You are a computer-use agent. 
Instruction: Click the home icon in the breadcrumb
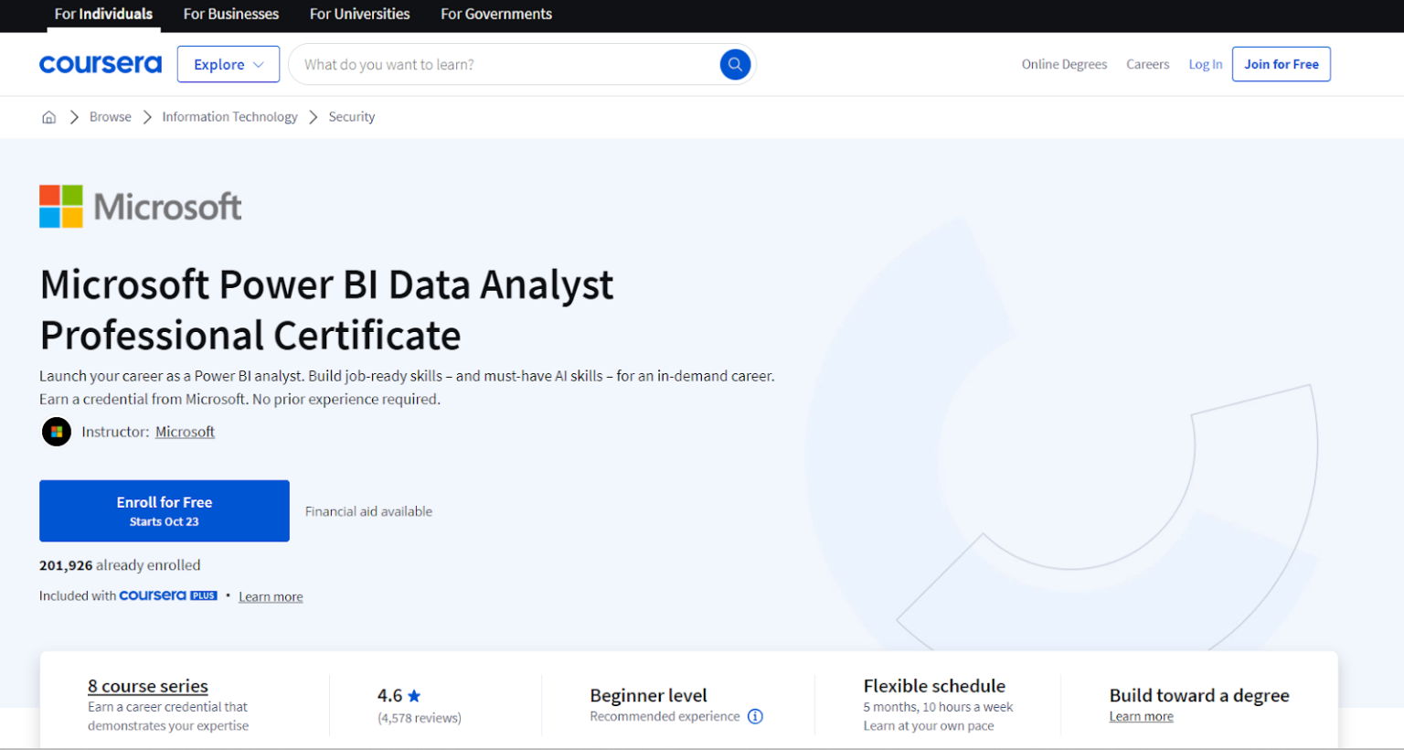(48, 116)
